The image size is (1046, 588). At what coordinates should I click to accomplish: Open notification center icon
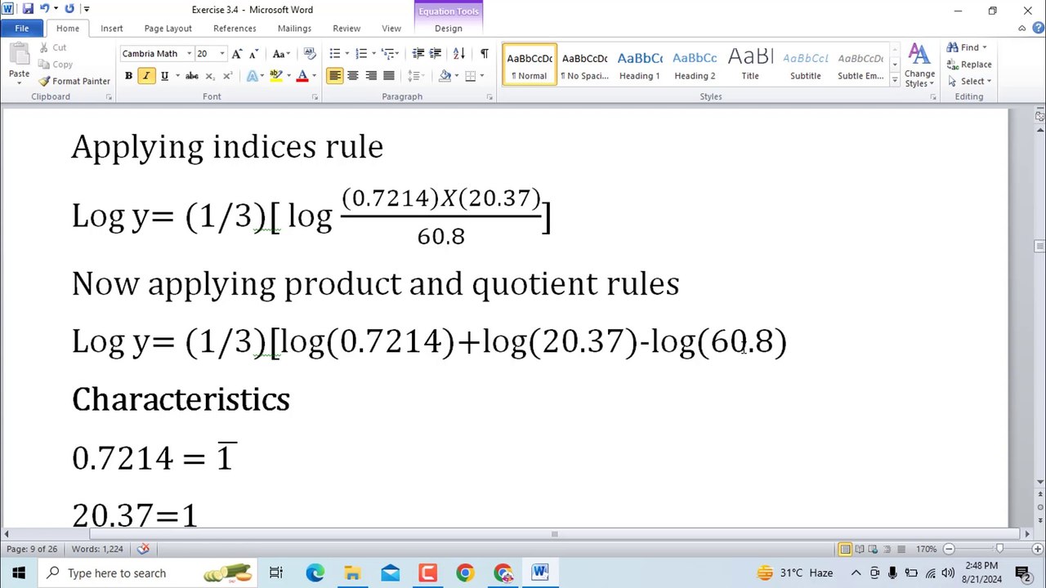[1022, 572]
